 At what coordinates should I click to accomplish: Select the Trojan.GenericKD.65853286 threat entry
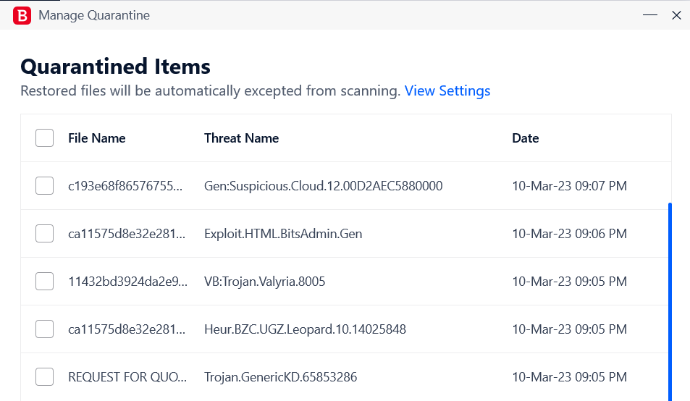pos(280,377)
